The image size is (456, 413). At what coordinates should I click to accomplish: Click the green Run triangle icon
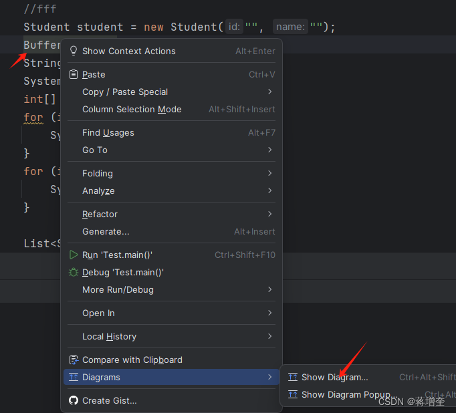74,255
